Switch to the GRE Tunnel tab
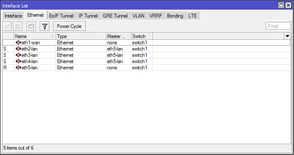Image resolution: width=294 pixels, height=155 pixels. (x=115, y=16)
